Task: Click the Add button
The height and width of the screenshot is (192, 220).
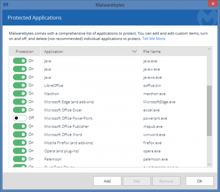Action: click(107, 181)
